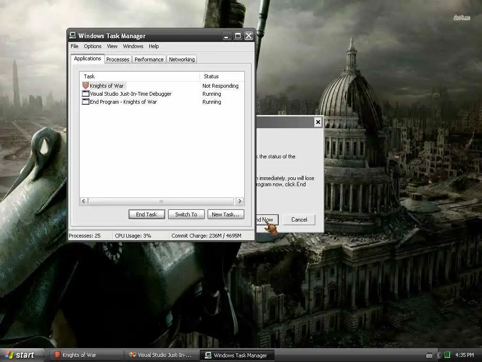
Task: Click the Knights of War shield icon in task list
Action: [x=86, y=86]
